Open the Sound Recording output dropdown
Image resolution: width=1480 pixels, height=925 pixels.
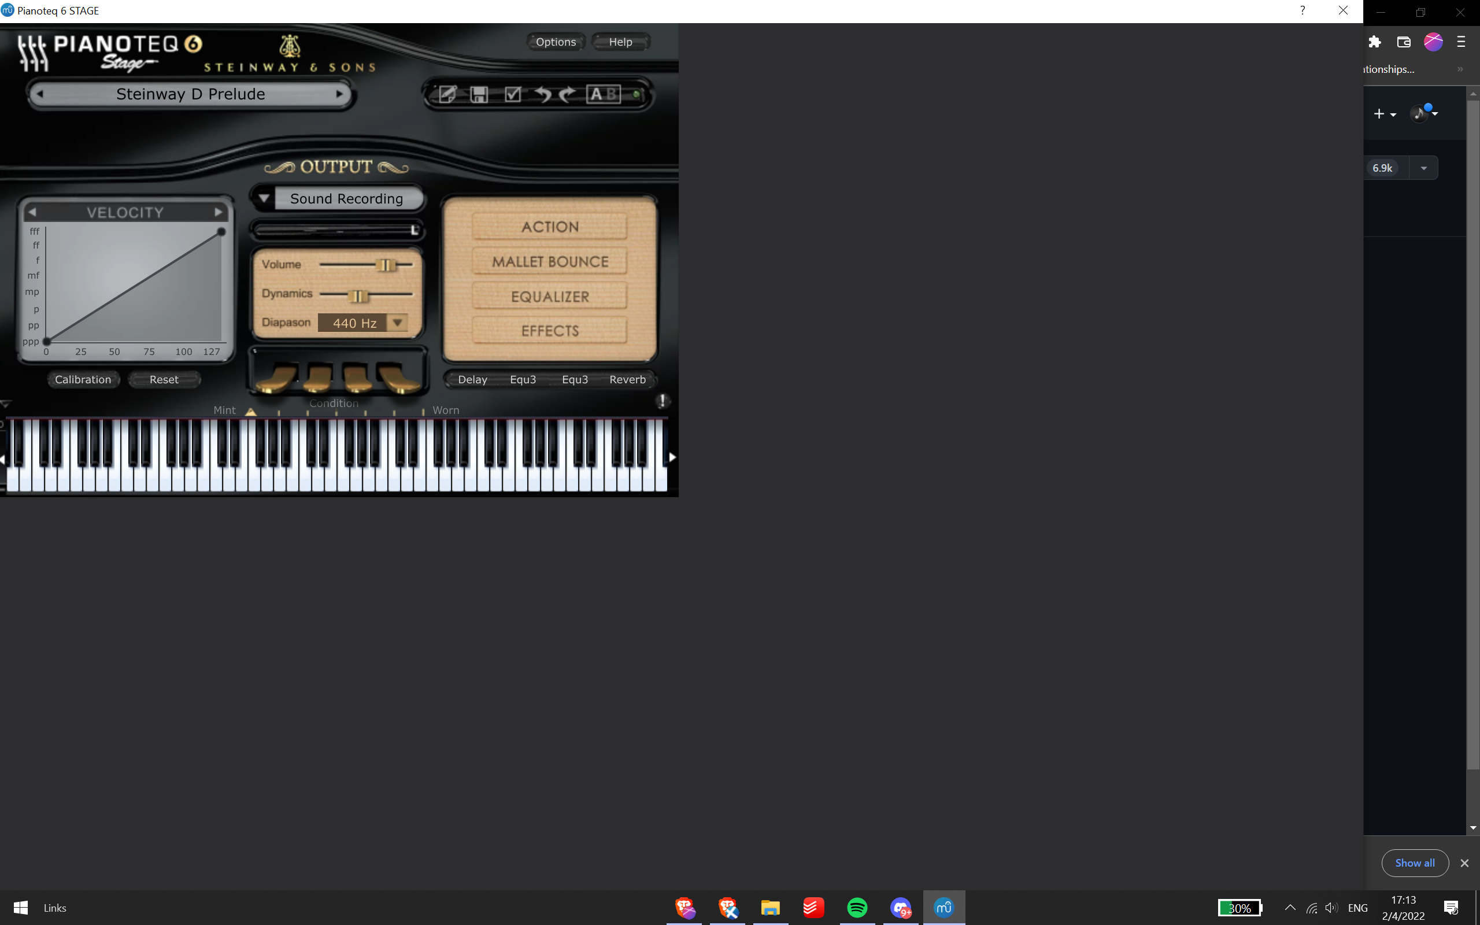tap(265, 198)
